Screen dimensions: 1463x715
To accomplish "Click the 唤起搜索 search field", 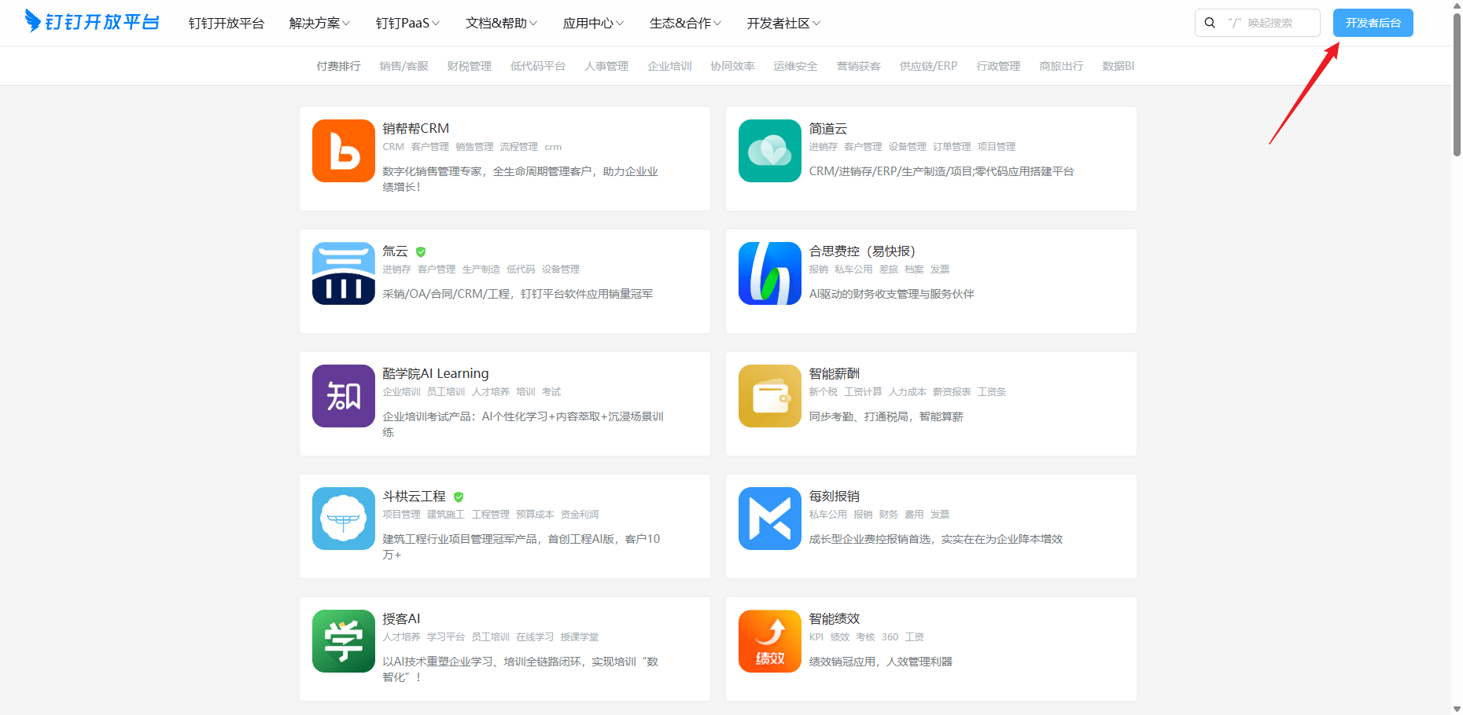I will (x=1257, y=23).
